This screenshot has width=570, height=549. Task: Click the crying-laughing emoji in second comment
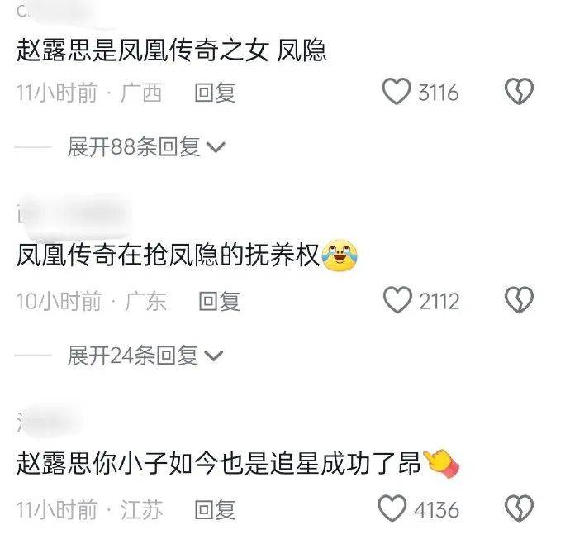[x=340, y=255]
